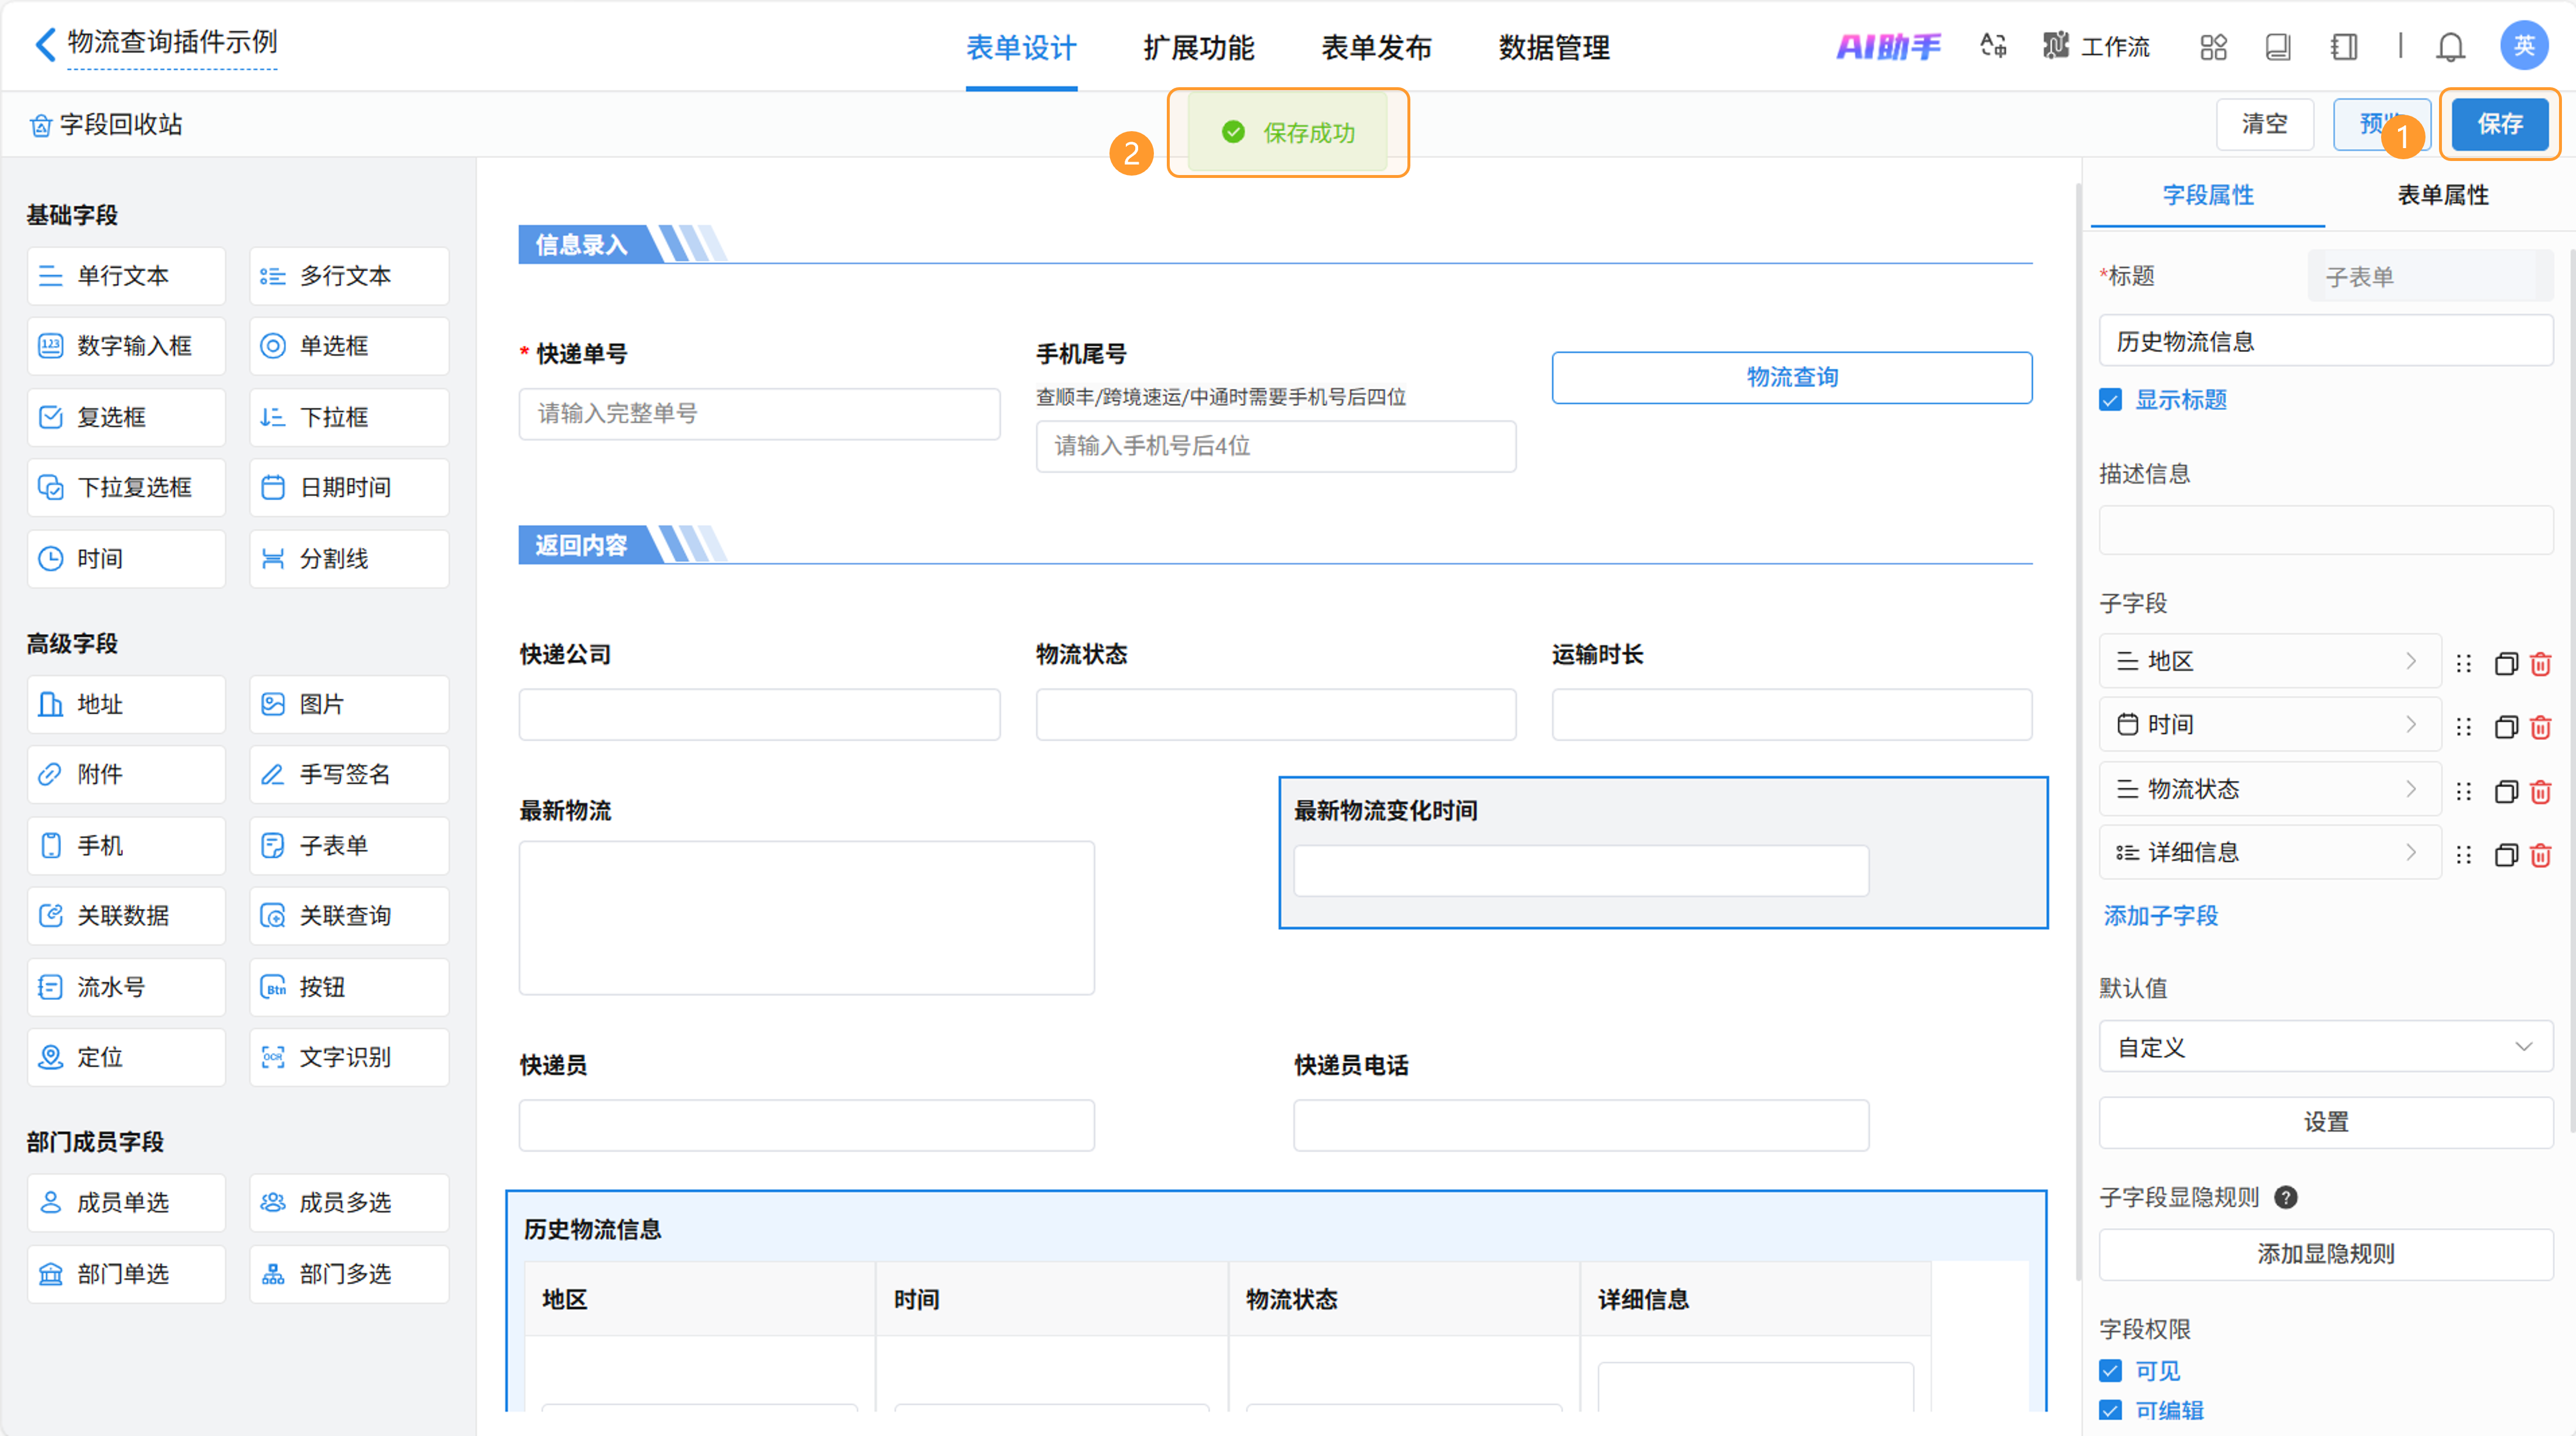Open the 默认值 自定义 dropdown
The height and width of the screenshot is (1436, 2576).
coord(2325,1047)
